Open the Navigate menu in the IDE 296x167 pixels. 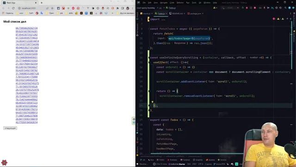164,3
